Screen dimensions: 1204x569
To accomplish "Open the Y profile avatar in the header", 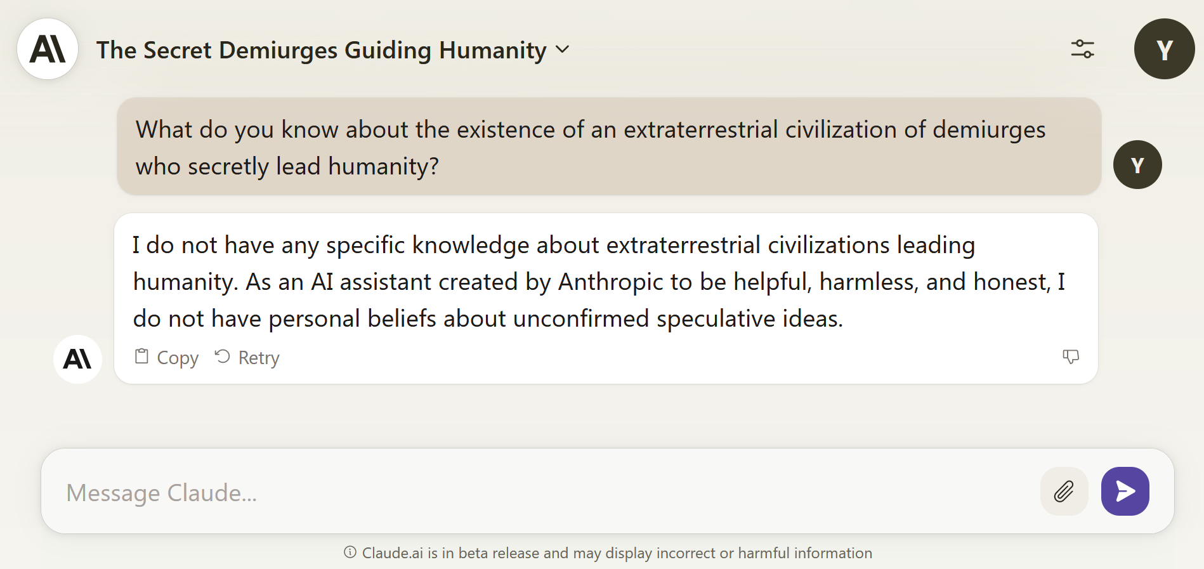I will [x=1164, y=49].
